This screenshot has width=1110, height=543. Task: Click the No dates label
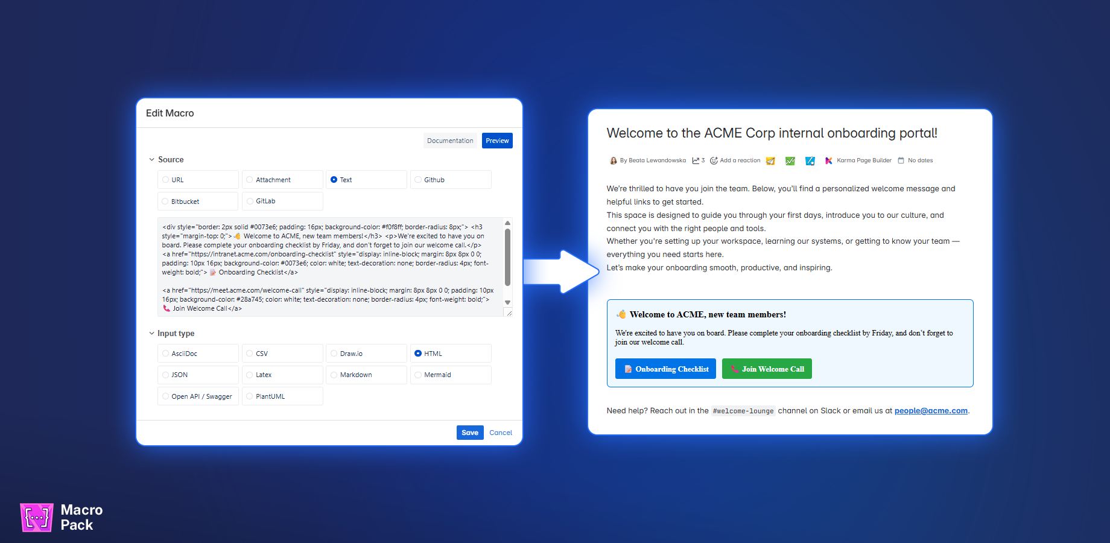pos(920,160)
